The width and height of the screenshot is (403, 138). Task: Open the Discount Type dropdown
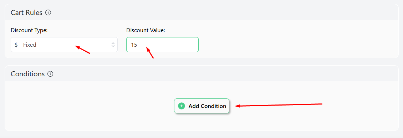[x=64, y=45]
